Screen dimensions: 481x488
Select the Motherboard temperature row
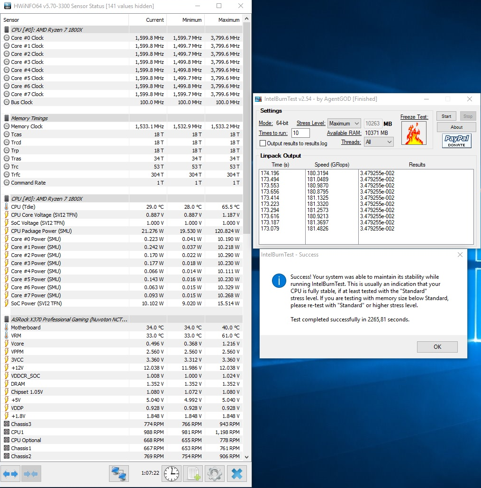pos(122,328)
